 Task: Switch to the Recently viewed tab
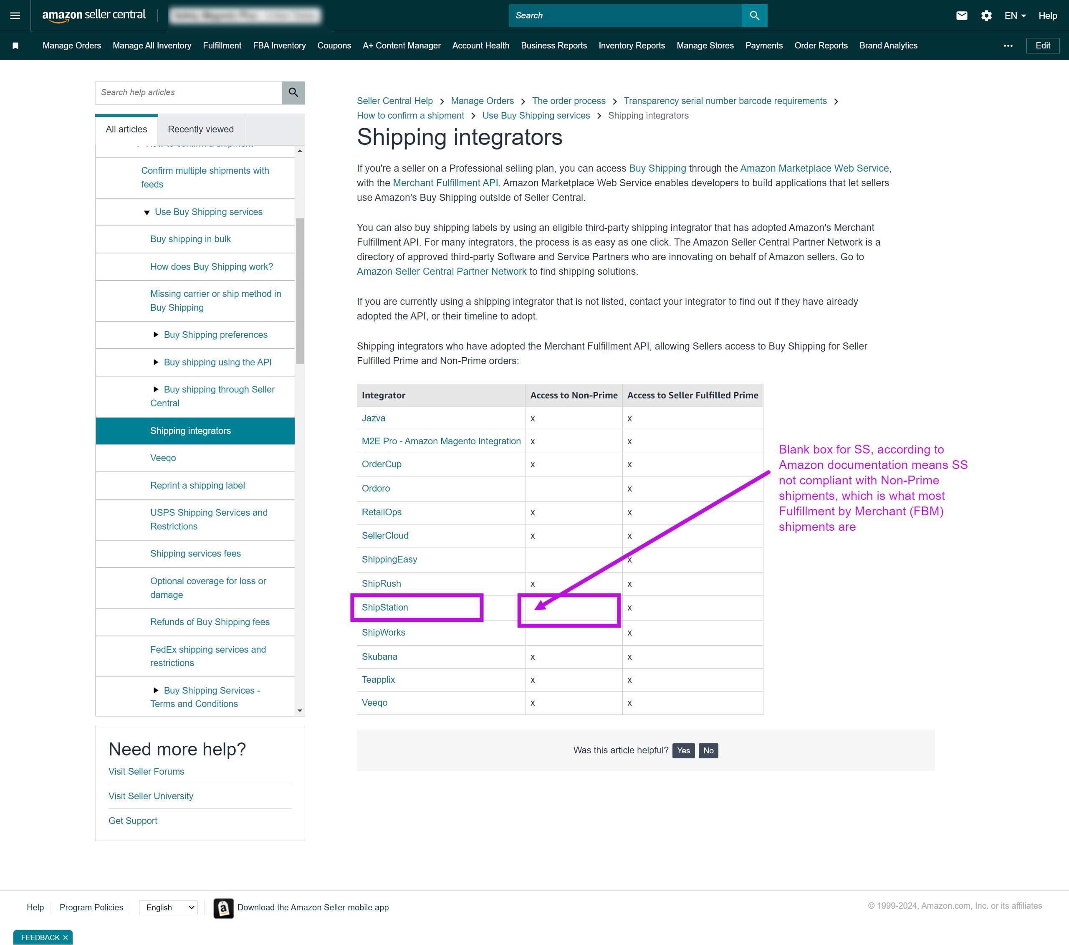point(201,130)
